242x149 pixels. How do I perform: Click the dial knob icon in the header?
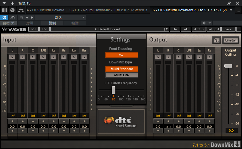(x=12, y=10)
